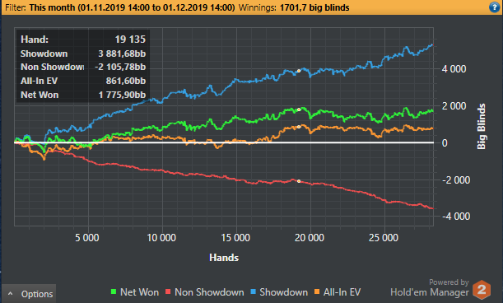The width and height of the screenshot is (503, 303).
Task: Click the filter text 'This month' date range
Action: [133, 7]
